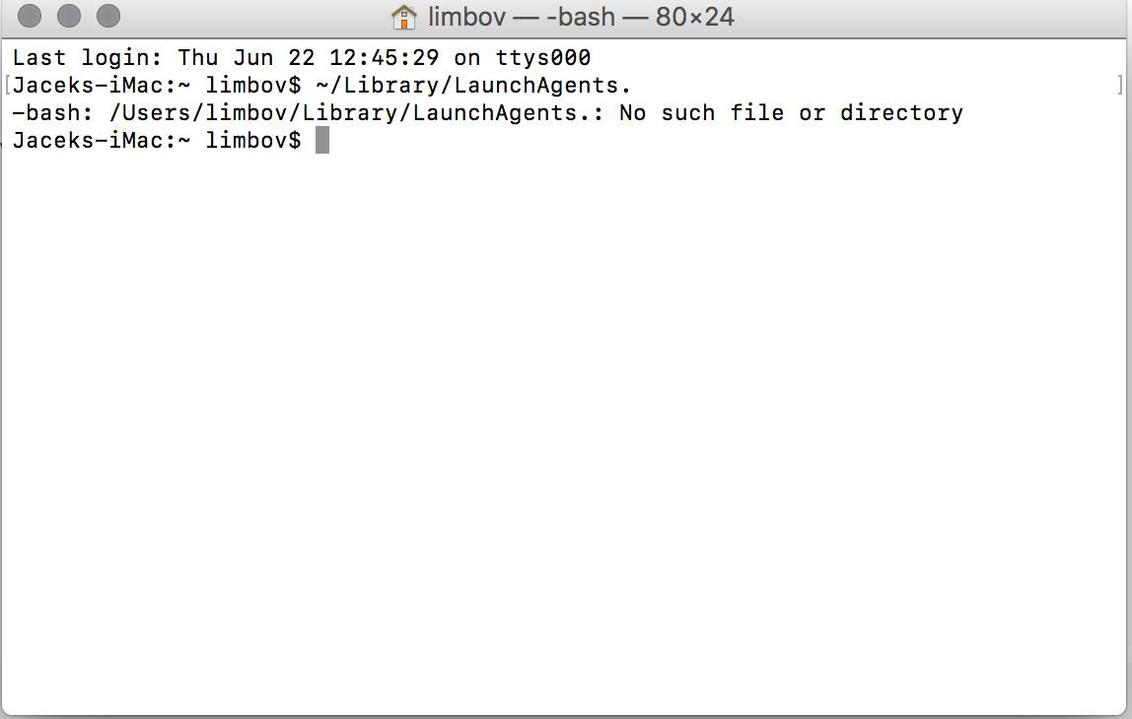
Task: Click the "ttys000" text in login line
Action: pyautogui.click(x=543, y=58)
